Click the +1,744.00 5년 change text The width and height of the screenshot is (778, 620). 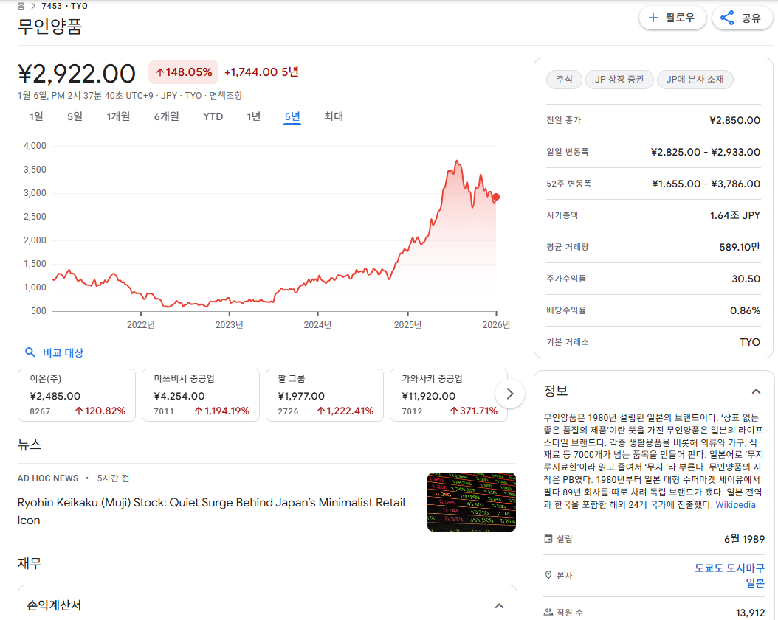tap(261, 72)
